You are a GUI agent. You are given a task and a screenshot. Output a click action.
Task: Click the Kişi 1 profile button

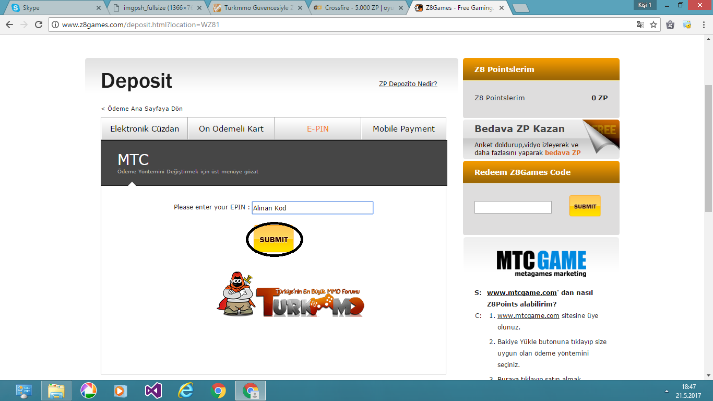(645, 5)
